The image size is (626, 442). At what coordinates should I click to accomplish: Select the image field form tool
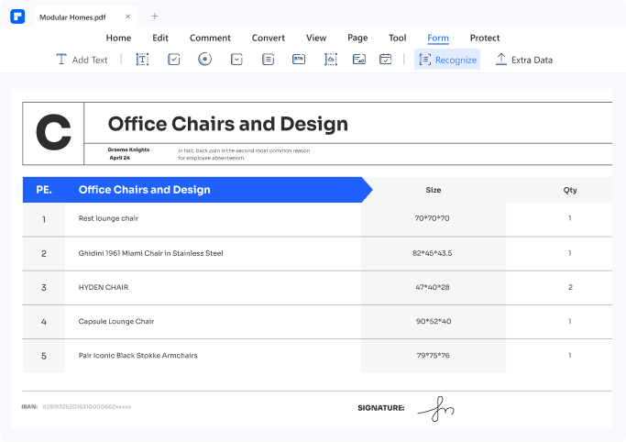[x=331, y=60]
